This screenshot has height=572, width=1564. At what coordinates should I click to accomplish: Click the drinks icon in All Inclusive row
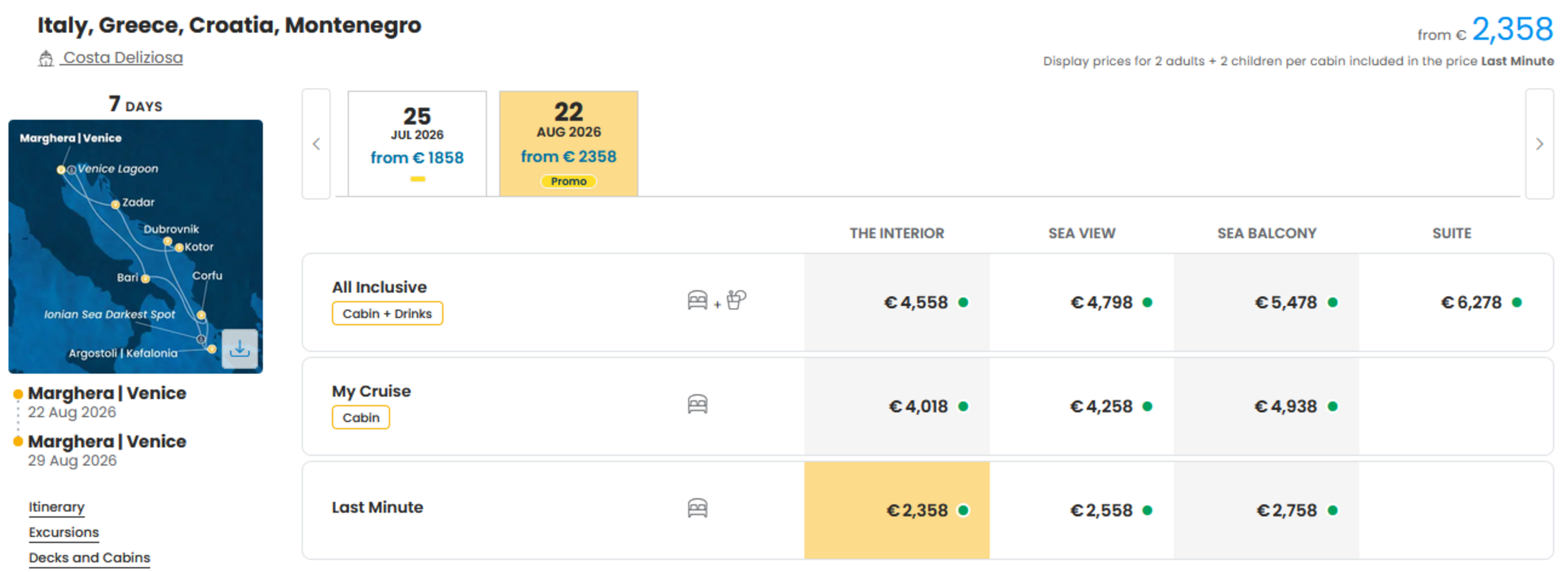pyautogui.click(x=736, y=300)
